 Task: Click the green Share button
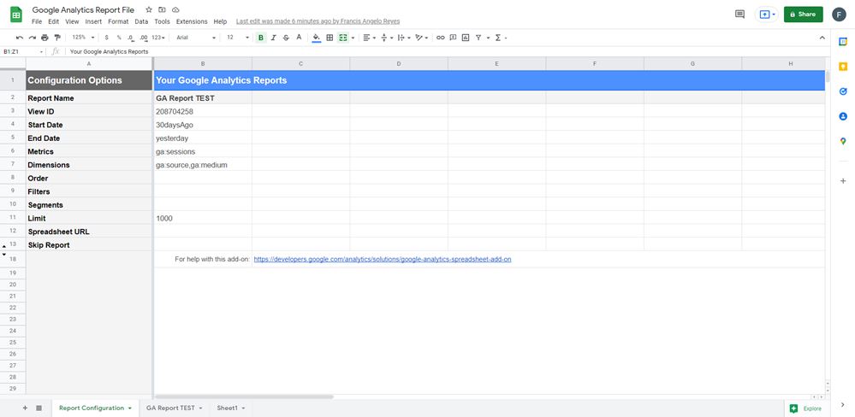tap(803, 15)
